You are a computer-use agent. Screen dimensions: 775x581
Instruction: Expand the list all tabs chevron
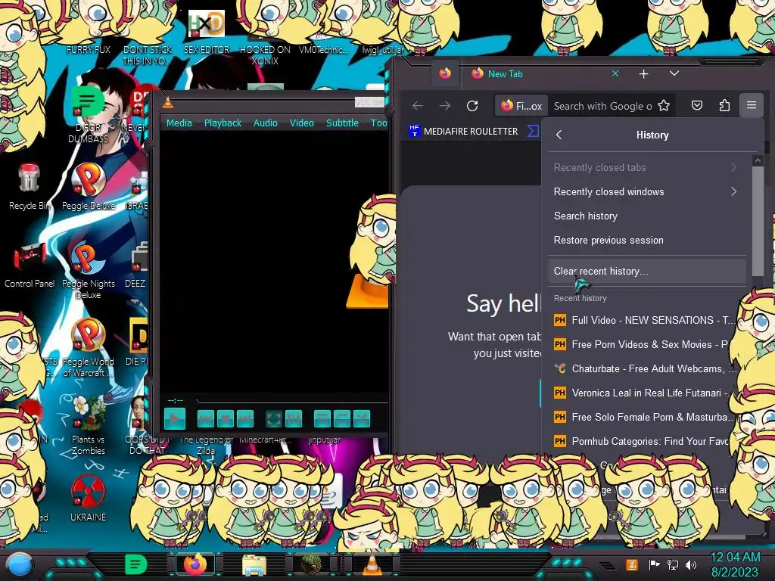(x=674, y=73)
